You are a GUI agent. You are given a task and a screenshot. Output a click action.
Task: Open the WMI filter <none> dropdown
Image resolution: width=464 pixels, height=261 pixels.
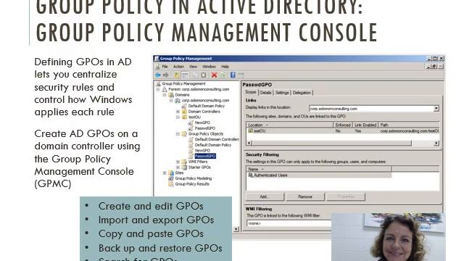pyautogui.click(x=289, y=223)
